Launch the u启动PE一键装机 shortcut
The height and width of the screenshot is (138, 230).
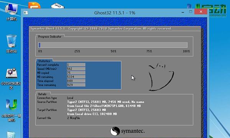[x=11, y=110]
